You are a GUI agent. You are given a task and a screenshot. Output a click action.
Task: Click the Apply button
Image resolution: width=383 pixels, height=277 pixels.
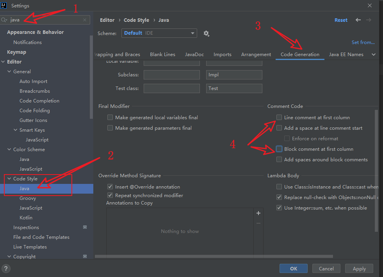point(359,268)
